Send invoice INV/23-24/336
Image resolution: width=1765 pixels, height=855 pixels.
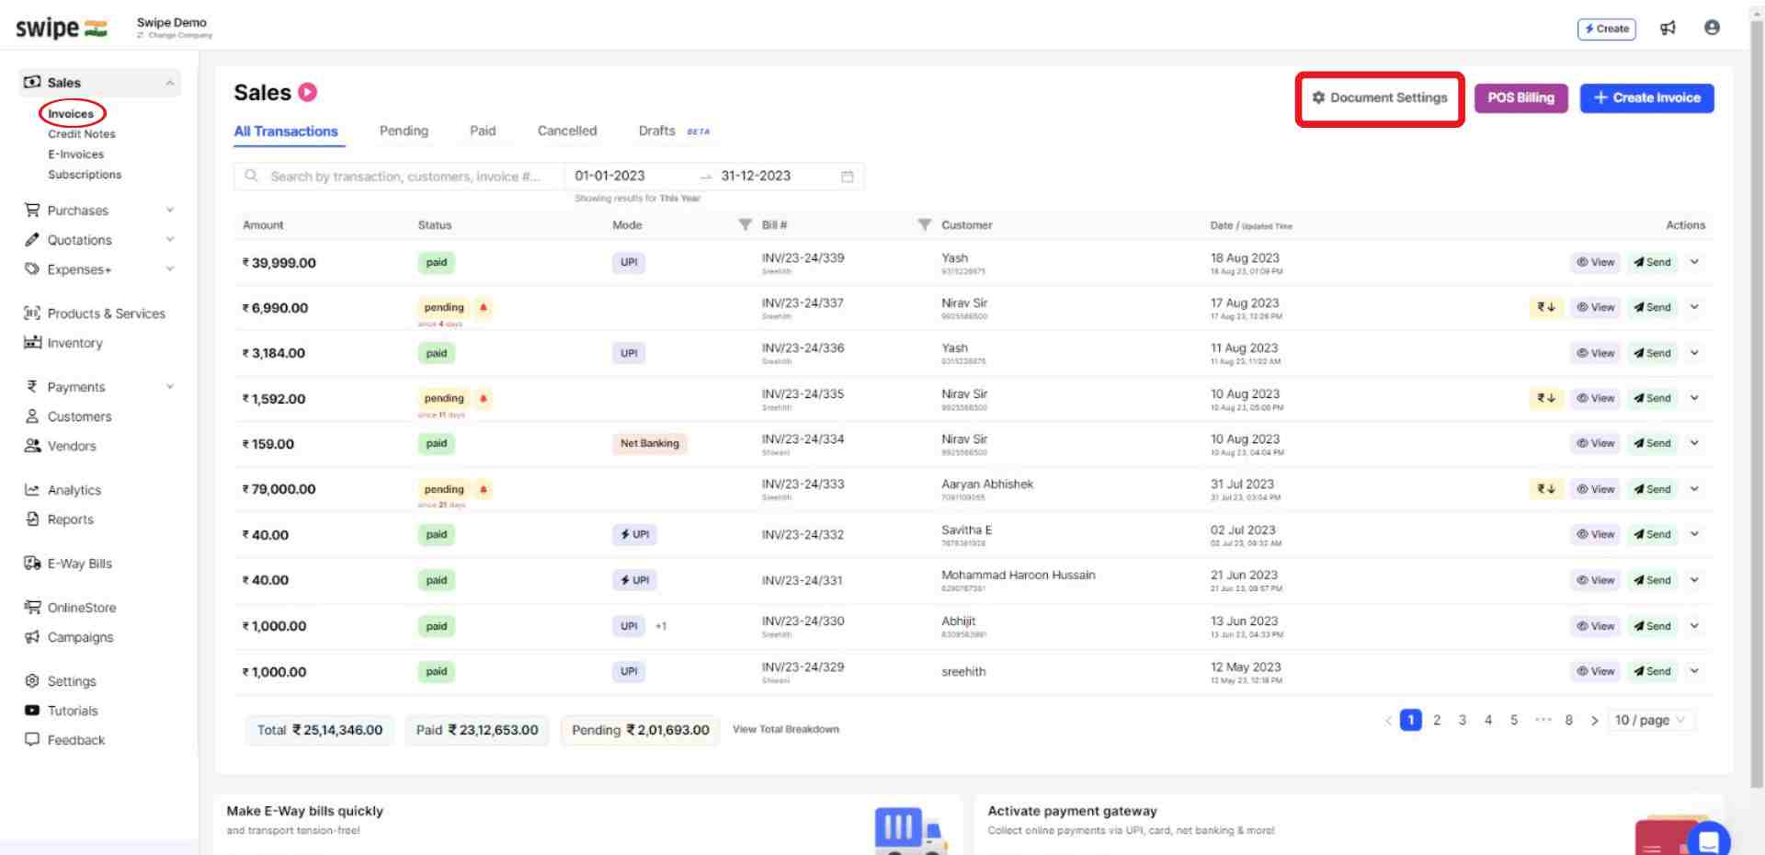(1652, 353)
